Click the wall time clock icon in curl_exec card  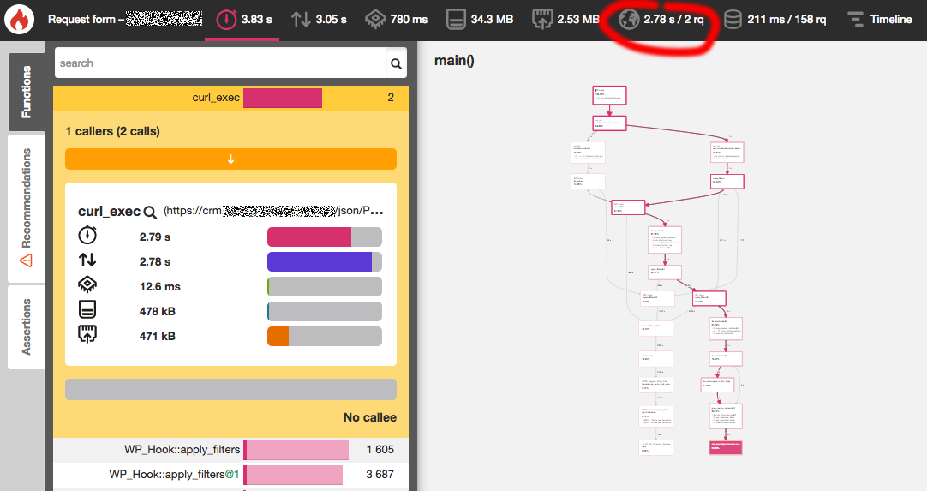tap(87, 236)
